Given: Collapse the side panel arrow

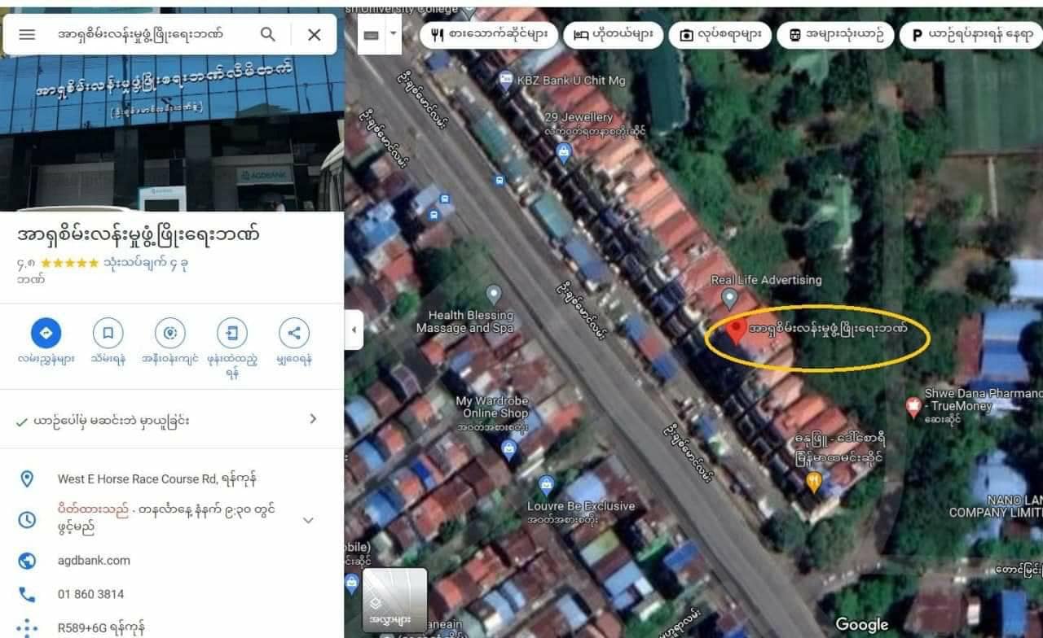Looking at the screenshot, I should [x=354, y=331].
